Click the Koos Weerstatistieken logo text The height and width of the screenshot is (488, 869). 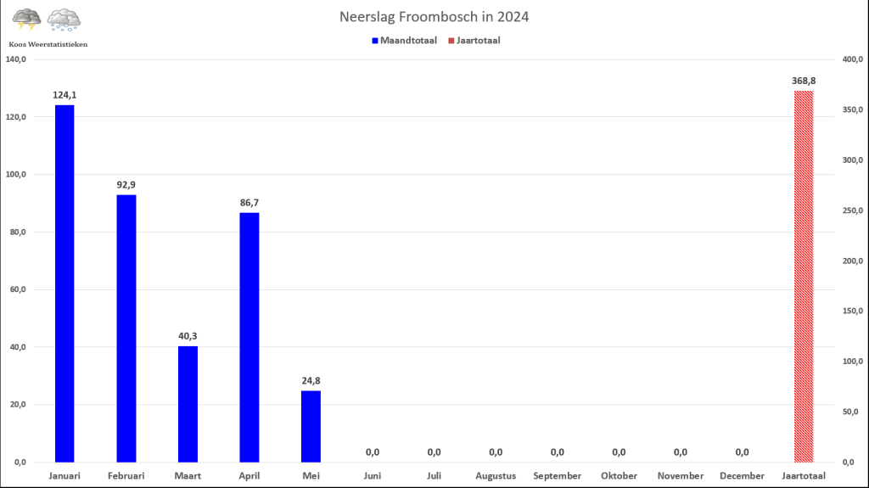48,44
